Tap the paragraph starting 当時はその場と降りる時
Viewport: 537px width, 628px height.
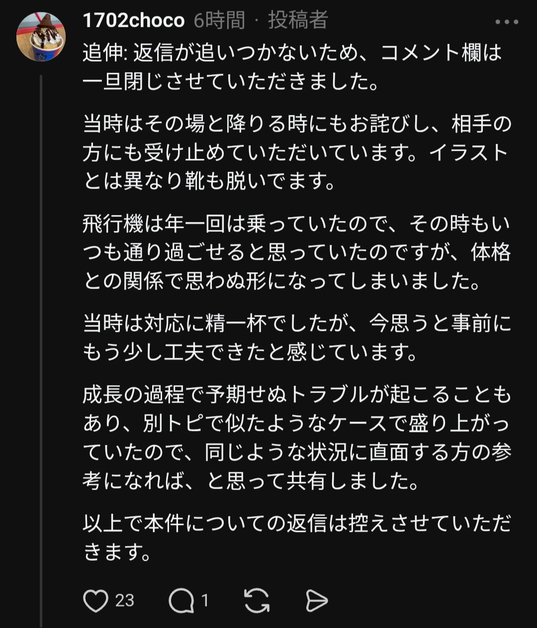[x=296, y=152]
